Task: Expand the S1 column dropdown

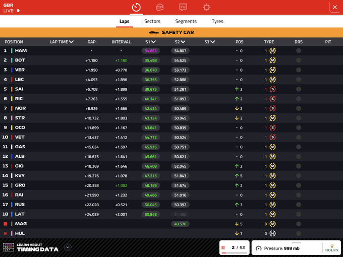Action: click(153, 42)
